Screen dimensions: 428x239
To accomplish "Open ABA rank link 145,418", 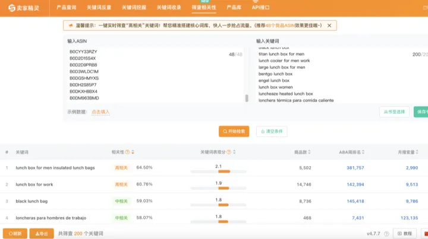I will coord(355,201).
